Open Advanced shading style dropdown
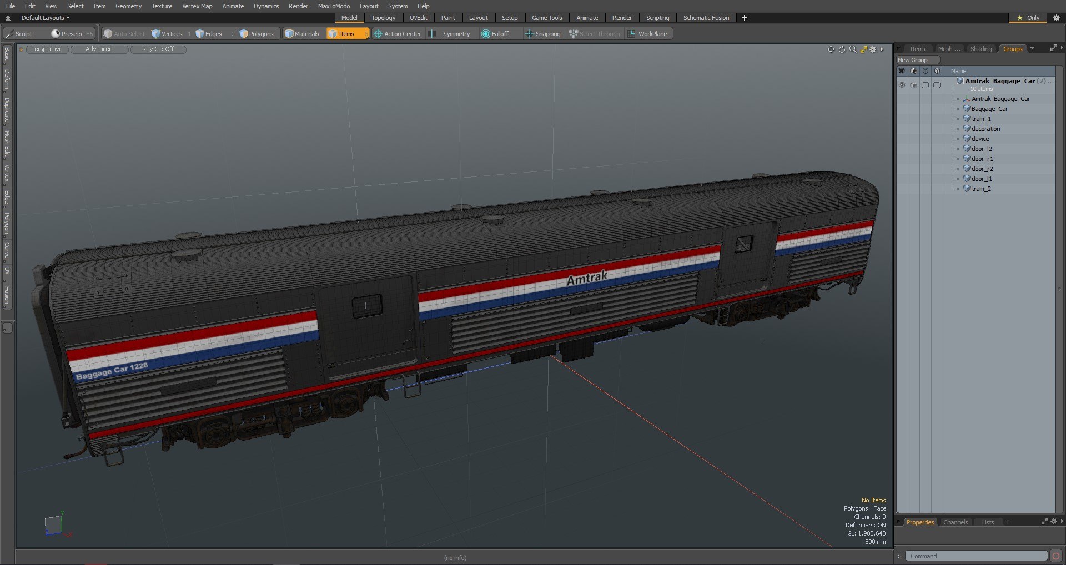This screenshot has width=1066, height=565. [x=99, y=49]
